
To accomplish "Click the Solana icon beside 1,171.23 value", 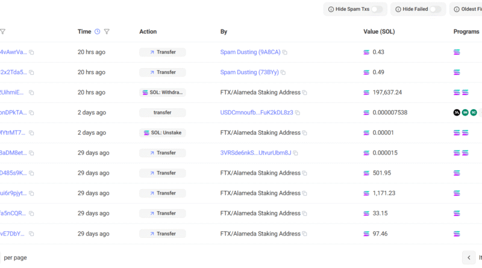I will pyautogui.click(x=367, y=193).
